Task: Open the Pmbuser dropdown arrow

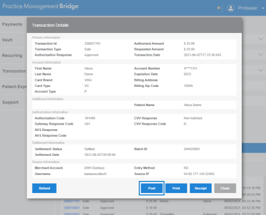Action: point(263,8)
